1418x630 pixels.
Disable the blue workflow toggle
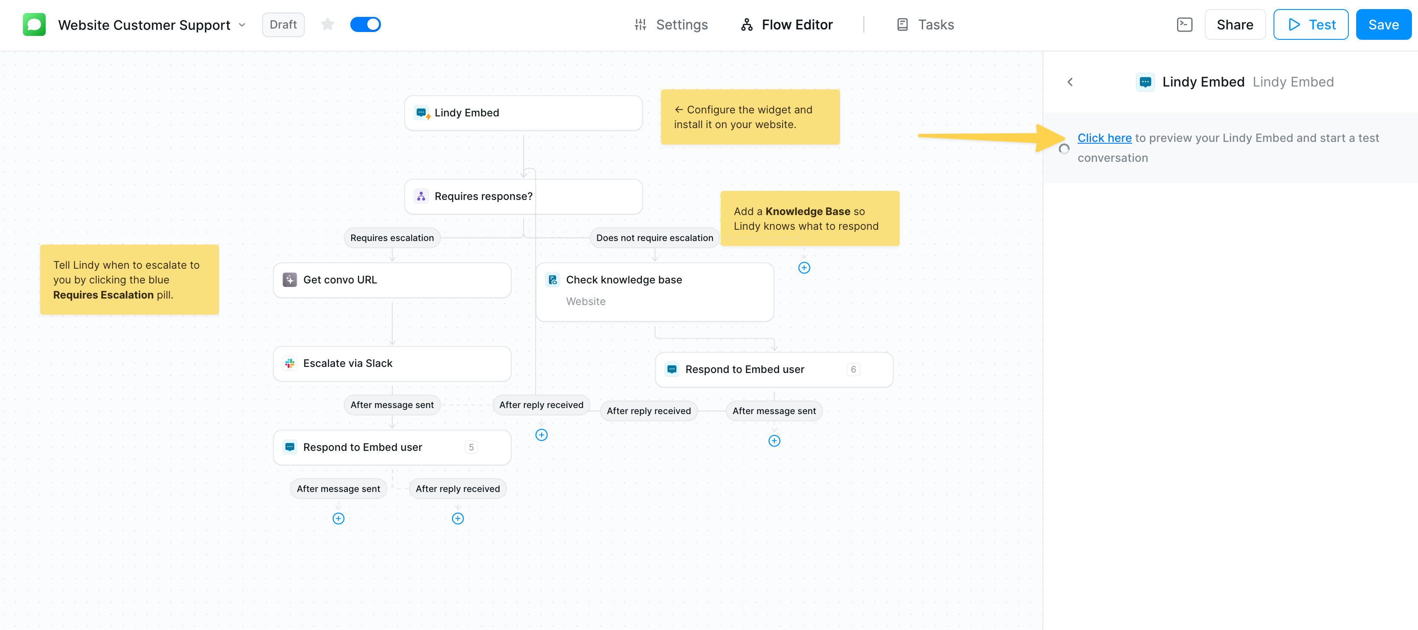tap(366, 24)
